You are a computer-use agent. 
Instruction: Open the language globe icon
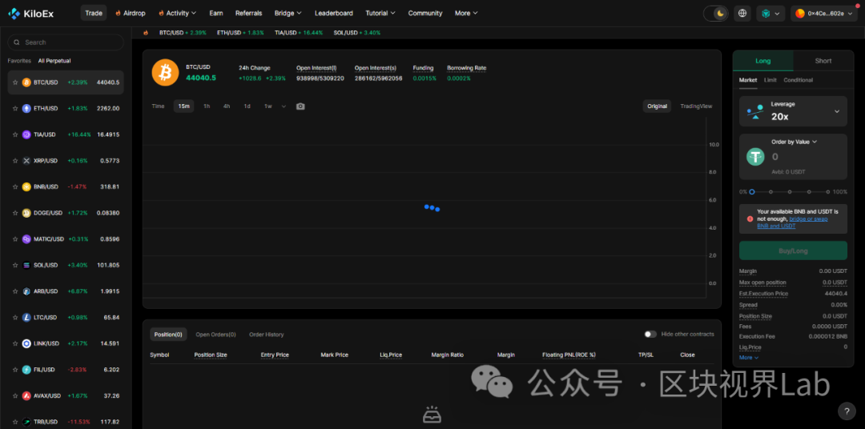tap(742, 14)
